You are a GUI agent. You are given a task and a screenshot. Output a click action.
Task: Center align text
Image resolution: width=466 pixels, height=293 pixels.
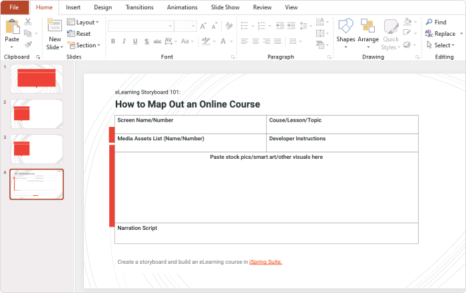coord(256,41)
